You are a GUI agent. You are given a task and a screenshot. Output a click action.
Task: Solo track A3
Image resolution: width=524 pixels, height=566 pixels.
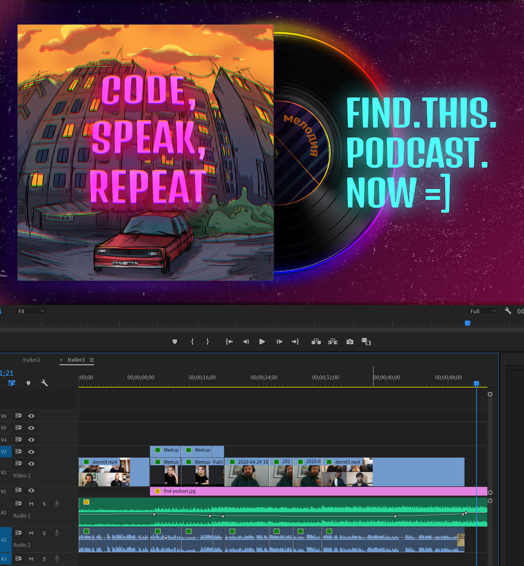coord(44,559)
